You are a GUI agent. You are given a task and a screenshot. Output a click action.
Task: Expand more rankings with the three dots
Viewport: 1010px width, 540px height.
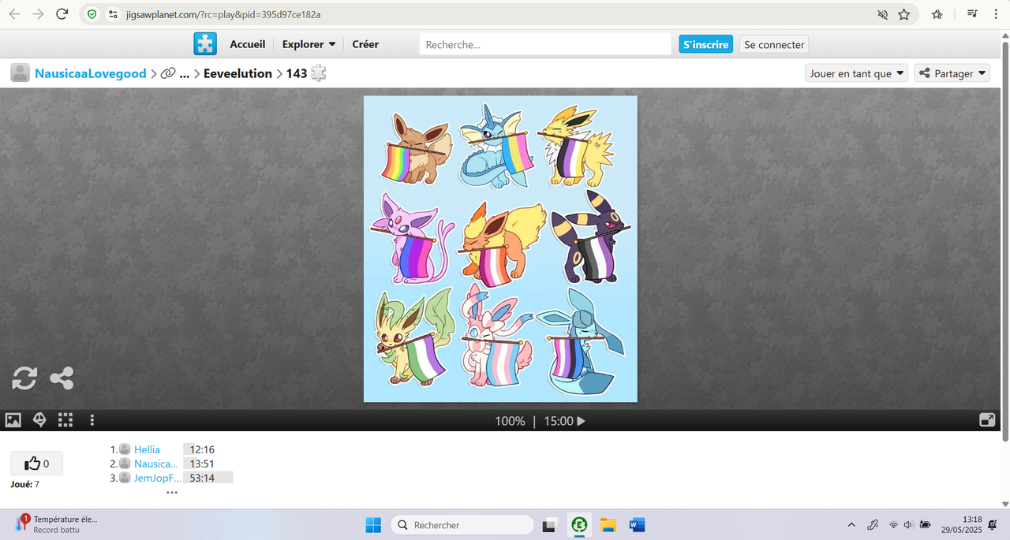172,493
